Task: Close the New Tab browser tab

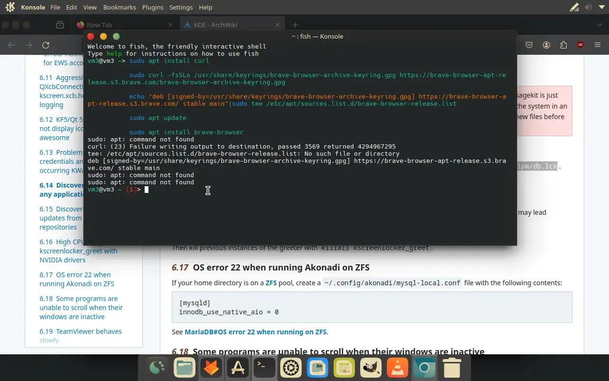Action: click(x=171, y=25)
